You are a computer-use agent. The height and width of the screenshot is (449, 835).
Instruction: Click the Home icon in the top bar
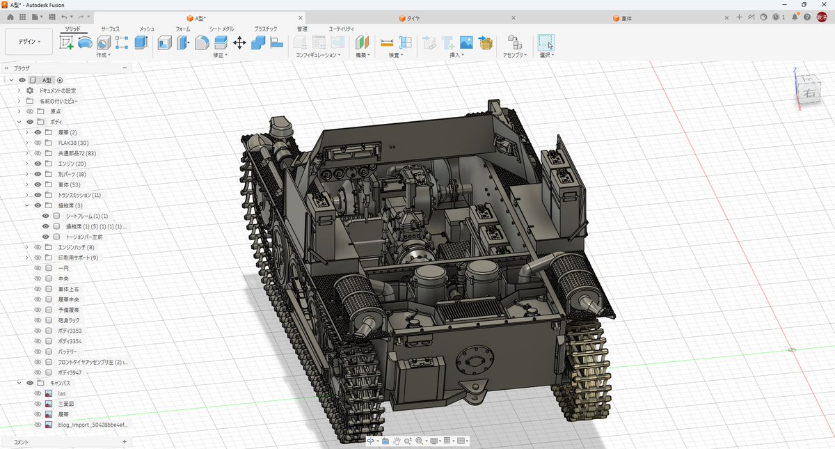[x=10, y=17]
